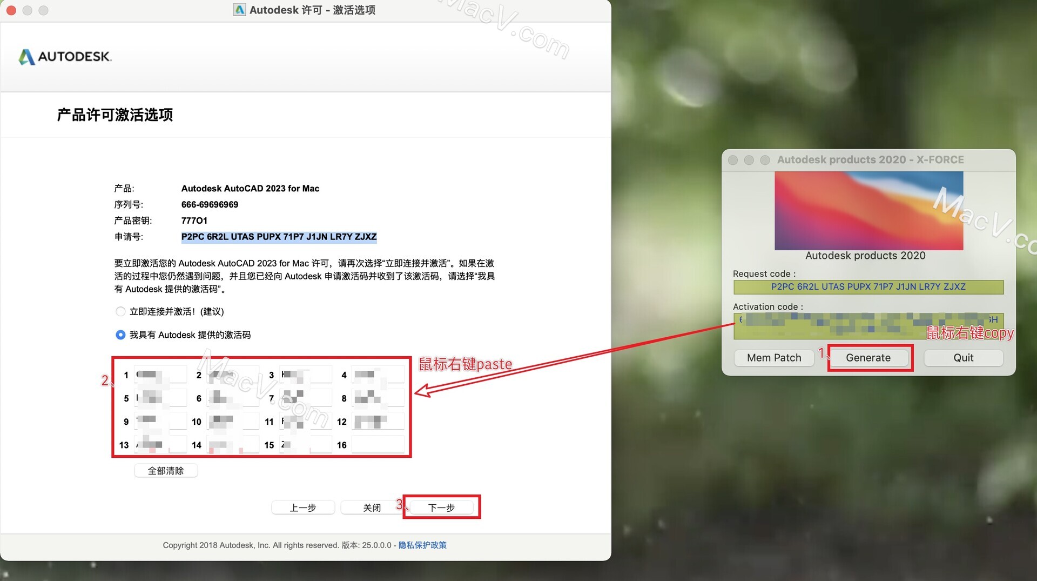
Task: Click the colorful banner image in X-FORCE window
Action: pyautogui.click(x=868, y=211)
